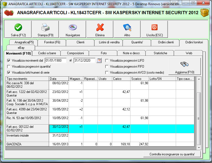The width and height of the screenshot is (212, 163).
Task: Toggle Visualizza lotti/numeri di serie checkbox
Action: tap(9, 73)
